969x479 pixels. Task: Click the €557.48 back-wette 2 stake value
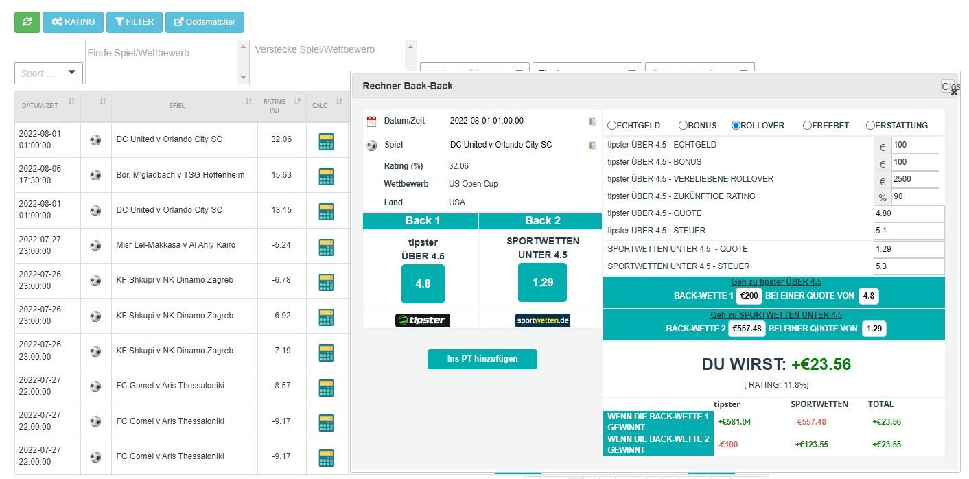click(x=747, y=329)
